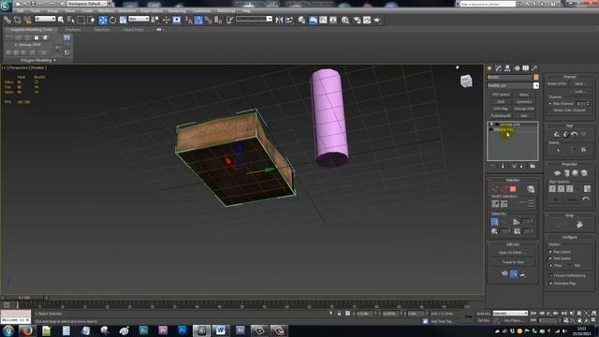The width and height of the screenshot is (599, 337).
Task: Switch to the Motion command panel
Action: (517, 68)
